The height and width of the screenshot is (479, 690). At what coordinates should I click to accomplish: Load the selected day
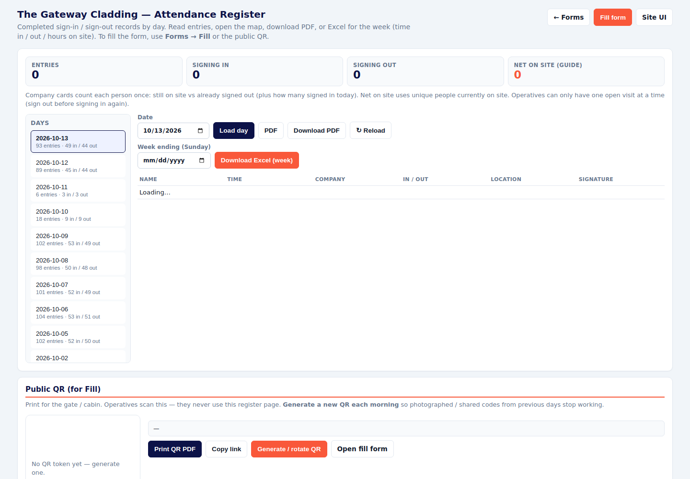[x=234, y=131]
